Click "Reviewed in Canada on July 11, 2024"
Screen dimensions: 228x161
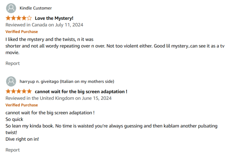coord(44,25)
